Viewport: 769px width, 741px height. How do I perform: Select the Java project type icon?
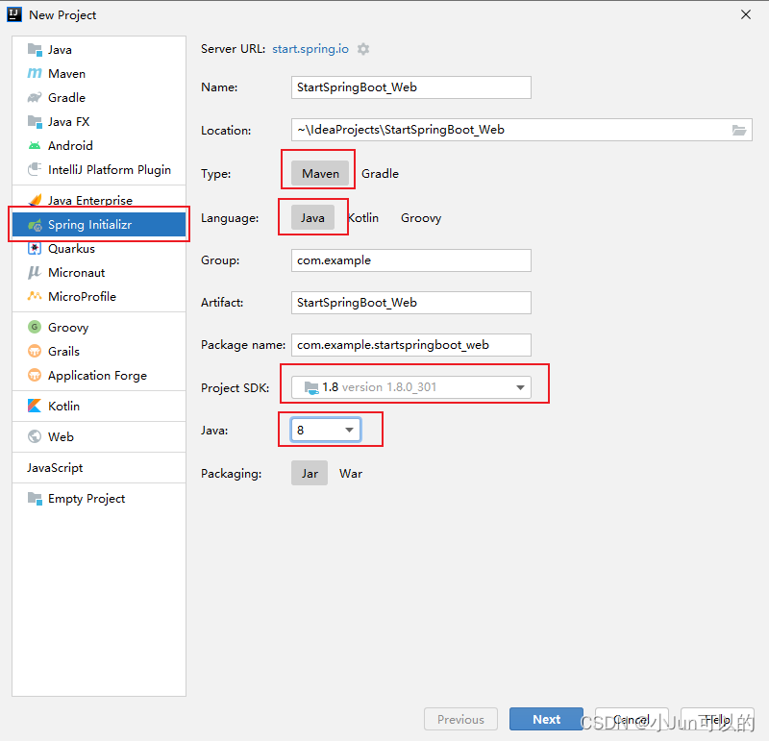pos(35,50)
